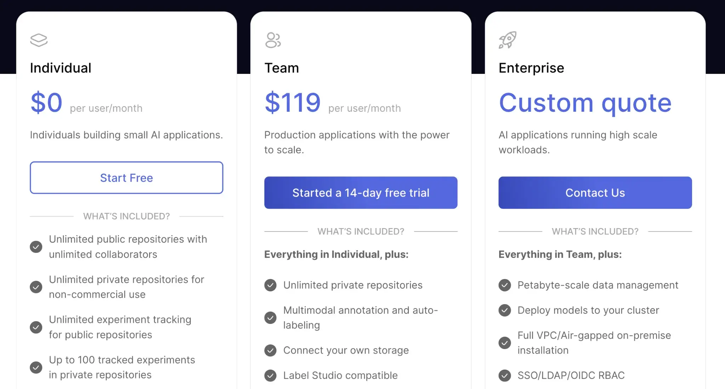725x389 pixels.
Task: Click checkmark beside Unlimited public repositories
Action: (36, 247)
